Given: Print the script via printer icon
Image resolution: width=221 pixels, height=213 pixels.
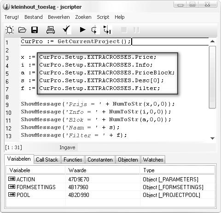Looking at the screenshot, I should (x=51, y=30).
